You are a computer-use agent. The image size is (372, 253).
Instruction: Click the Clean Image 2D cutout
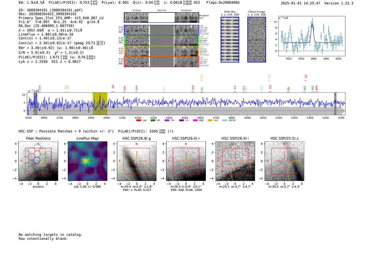pos(257,40)
